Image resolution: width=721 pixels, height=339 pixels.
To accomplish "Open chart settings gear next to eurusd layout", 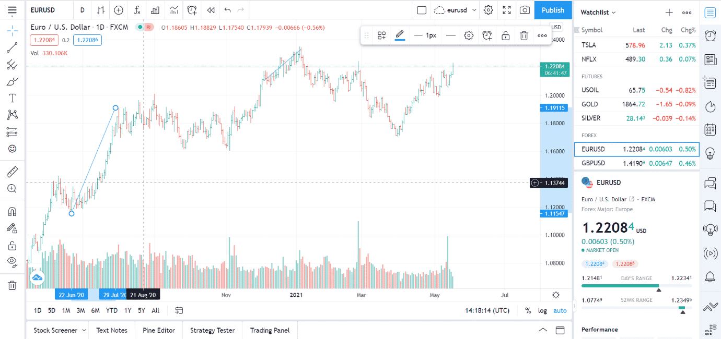I will (x=489, y=10).
